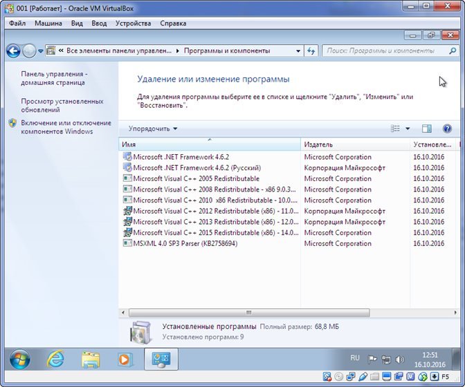Click VirtualBox shared folders status icon
This screenshot has height=387, width=465.
pyautogui.click(x=375, y=377)
